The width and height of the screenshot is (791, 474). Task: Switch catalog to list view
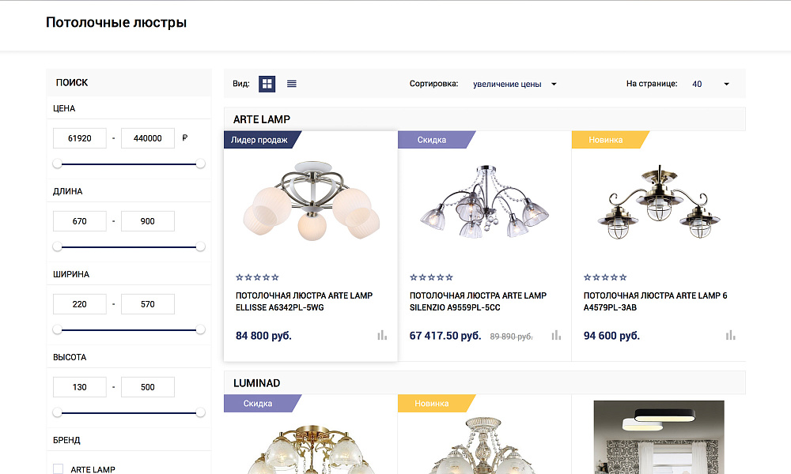[291, 83]
